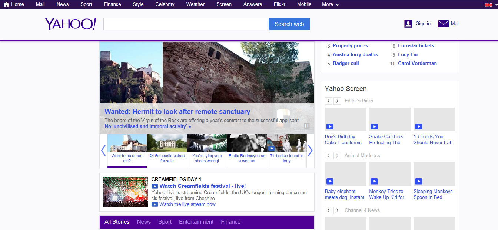The width and height of the screenshot is (498, 230).
Task: Click the Yahoo logo
Action: pos(70,24)
